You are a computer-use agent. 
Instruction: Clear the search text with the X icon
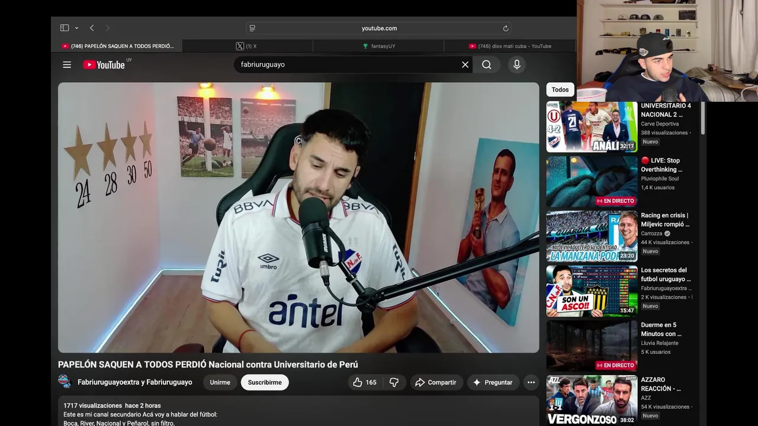pyautogui.click(x=465, y=64)
